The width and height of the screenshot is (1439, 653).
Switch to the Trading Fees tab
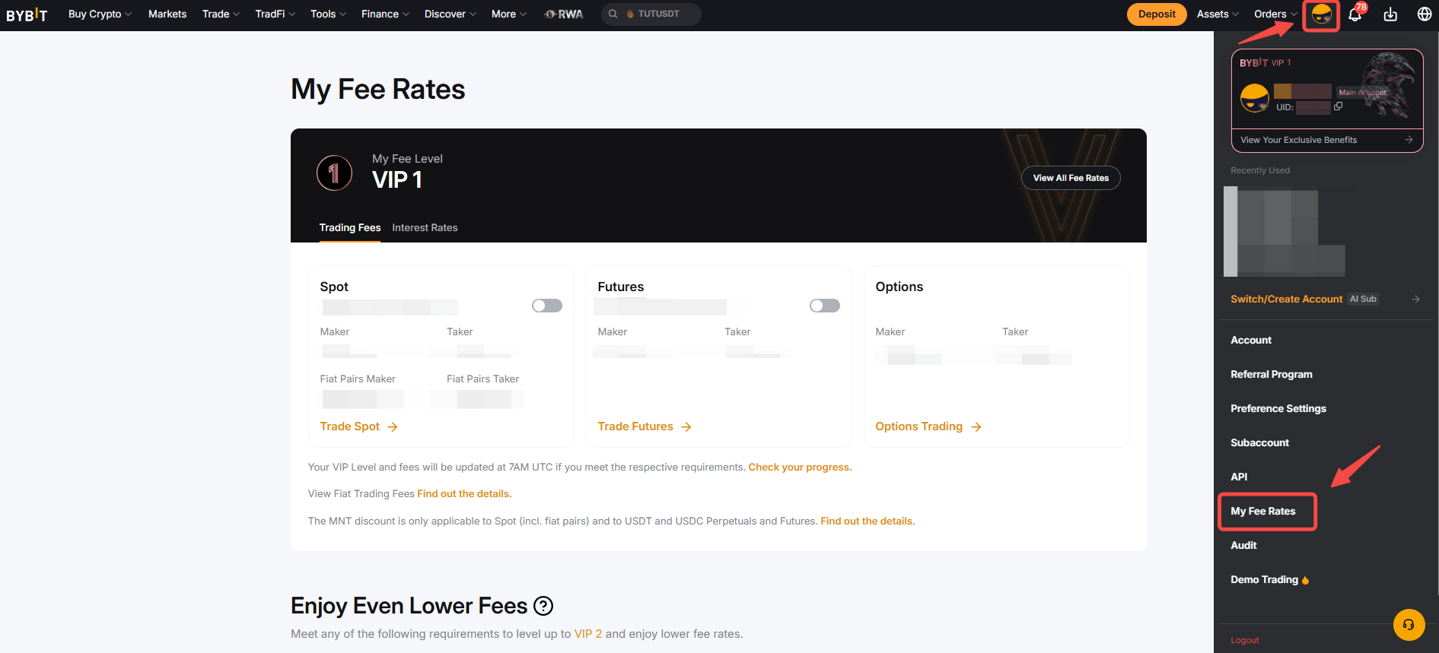(x=350, y=227)
